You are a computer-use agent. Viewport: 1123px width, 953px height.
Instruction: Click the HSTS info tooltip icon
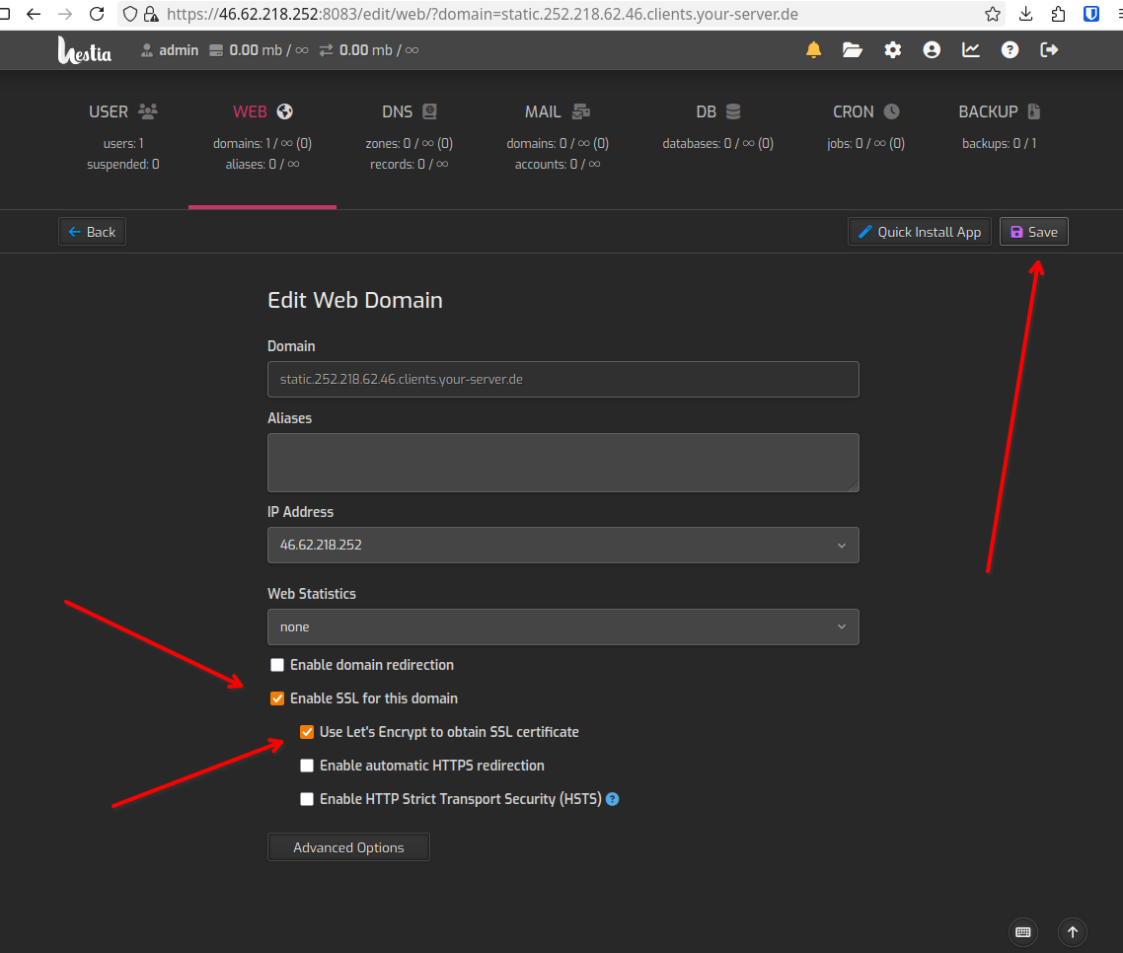point(612,799)
